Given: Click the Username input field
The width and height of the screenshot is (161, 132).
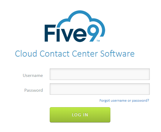Looking at the screenshot, I should click(x=100, y=74).
